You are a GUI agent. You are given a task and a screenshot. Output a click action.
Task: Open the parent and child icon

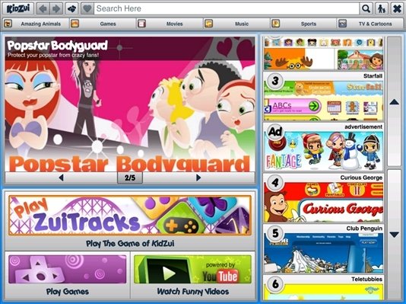[381, 9]
